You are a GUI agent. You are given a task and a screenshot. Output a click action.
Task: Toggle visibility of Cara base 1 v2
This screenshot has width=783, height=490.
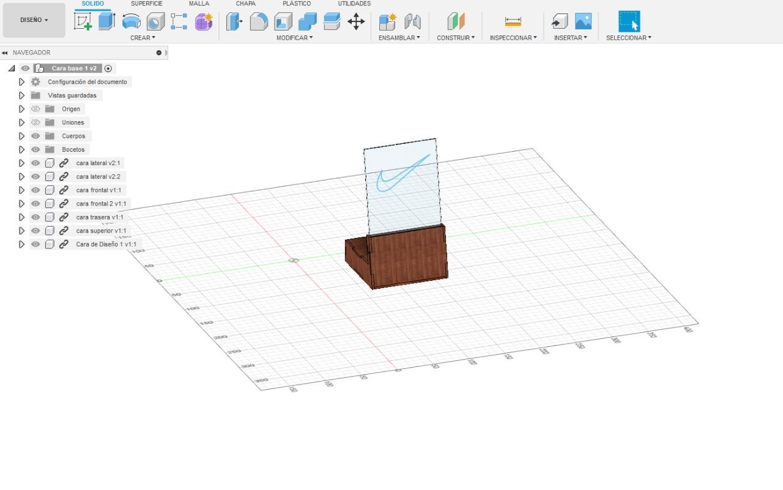pyautogui.click(x=25, y=69)
